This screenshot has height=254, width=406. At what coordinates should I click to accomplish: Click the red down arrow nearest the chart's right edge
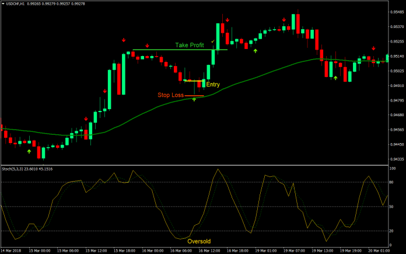click(373, 48)
